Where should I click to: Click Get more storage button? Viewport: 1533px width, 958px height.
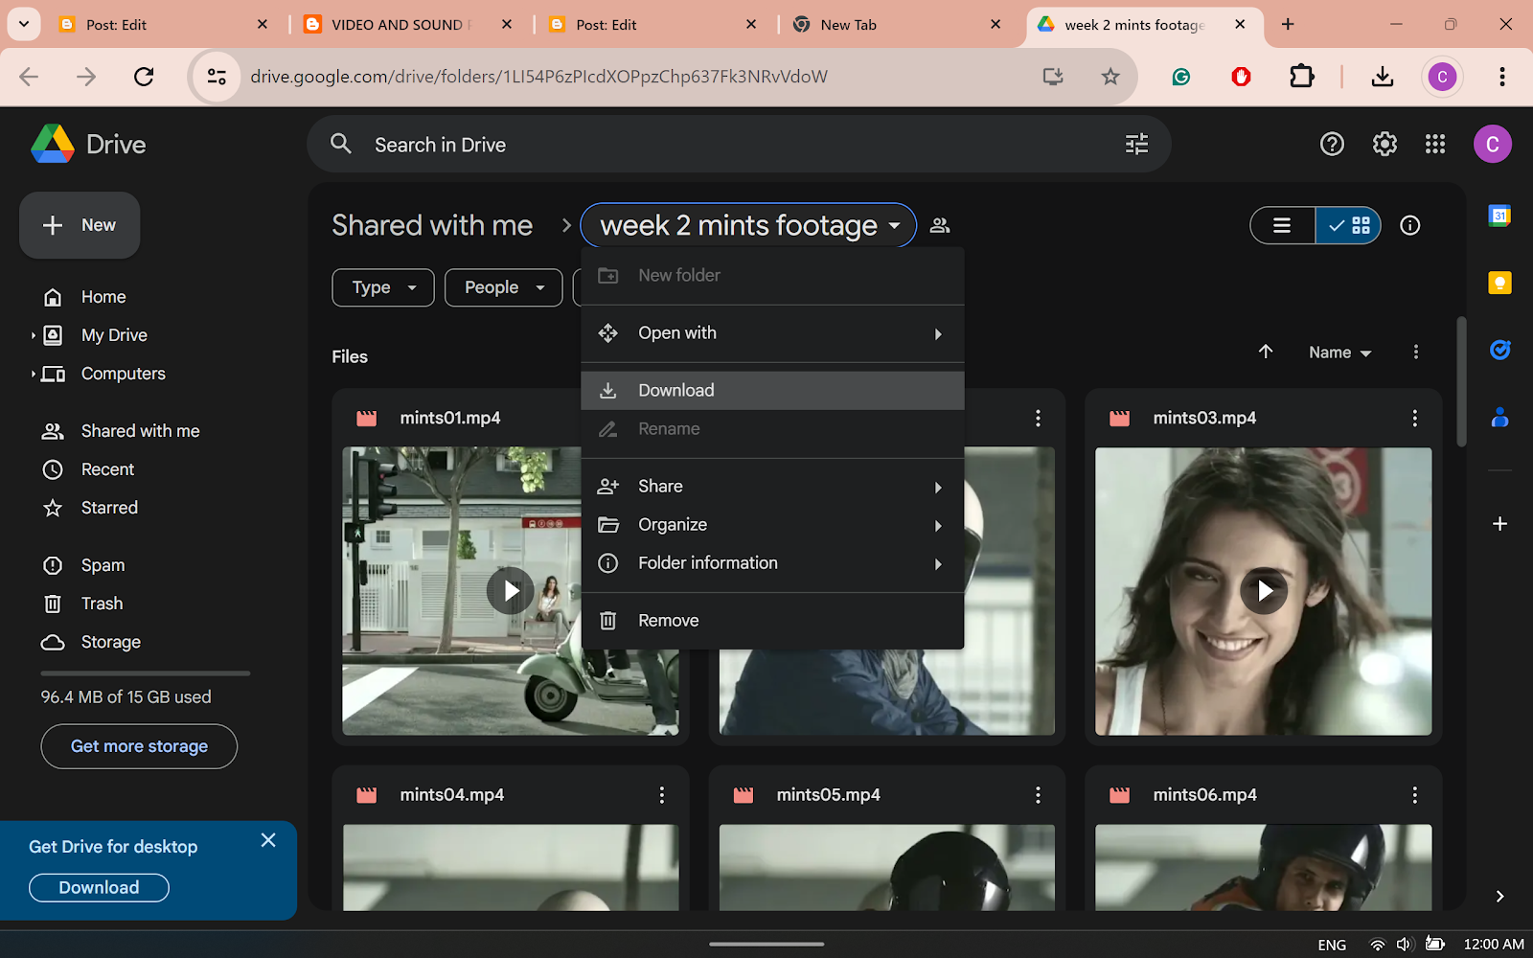[139, 746]
